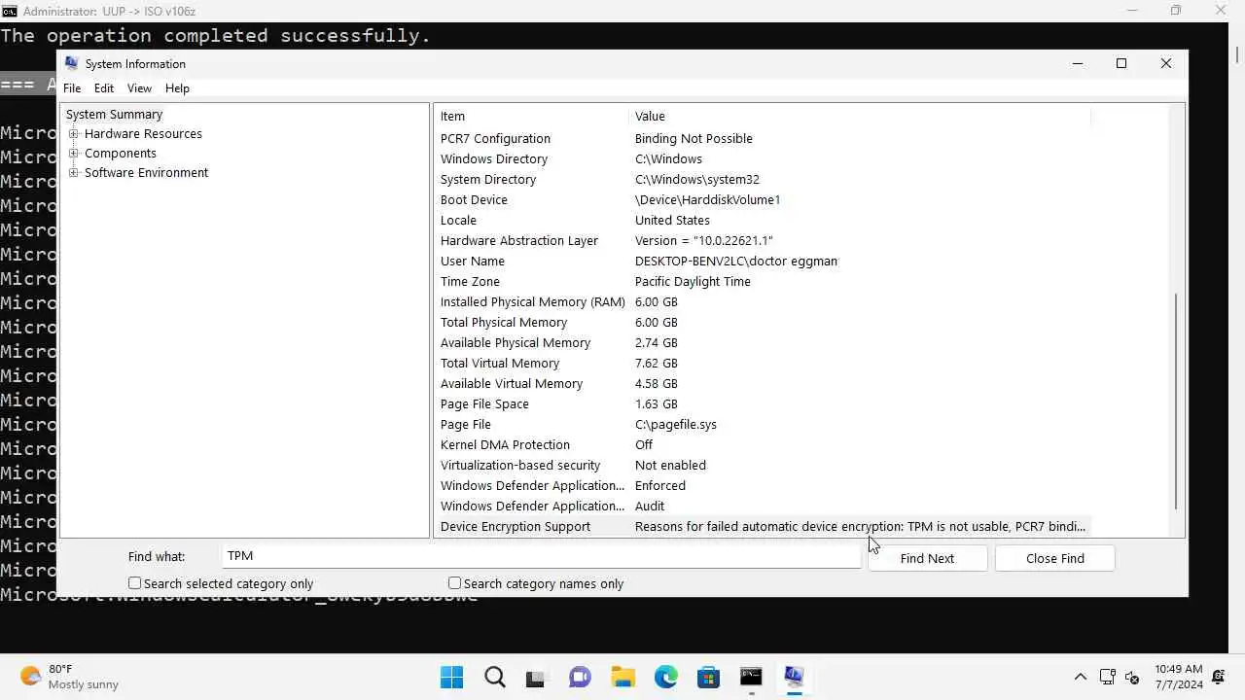Image resolution: width=1245 pixels, height=700 pixels.
Task: Click the Enforced value cell
Action: (x=660, y=486)
